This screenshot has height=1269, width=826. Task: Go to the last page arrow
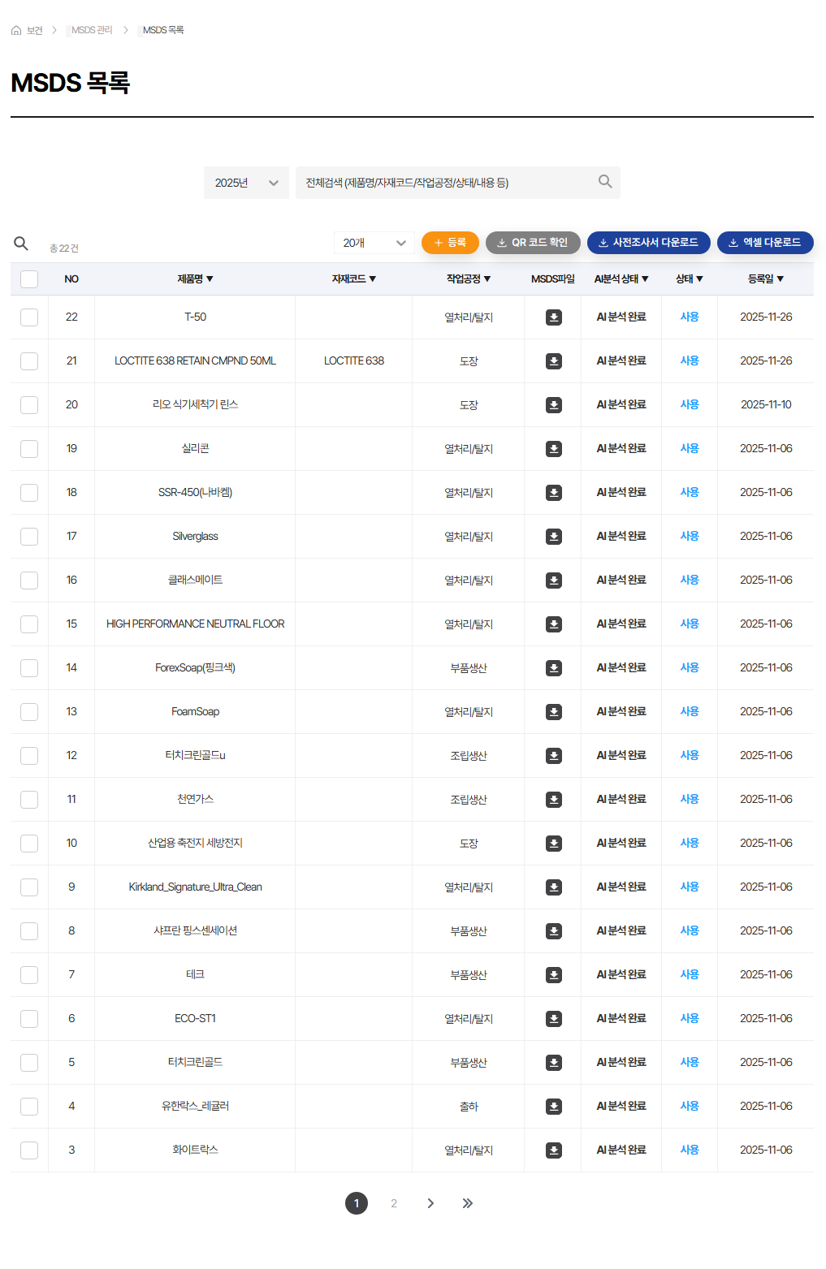point(467,1203)
